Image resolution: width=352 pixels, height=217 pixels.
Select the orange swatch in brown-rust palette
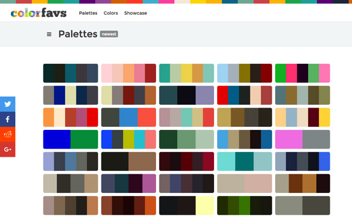pyautogui.click(x=150, y=205)
